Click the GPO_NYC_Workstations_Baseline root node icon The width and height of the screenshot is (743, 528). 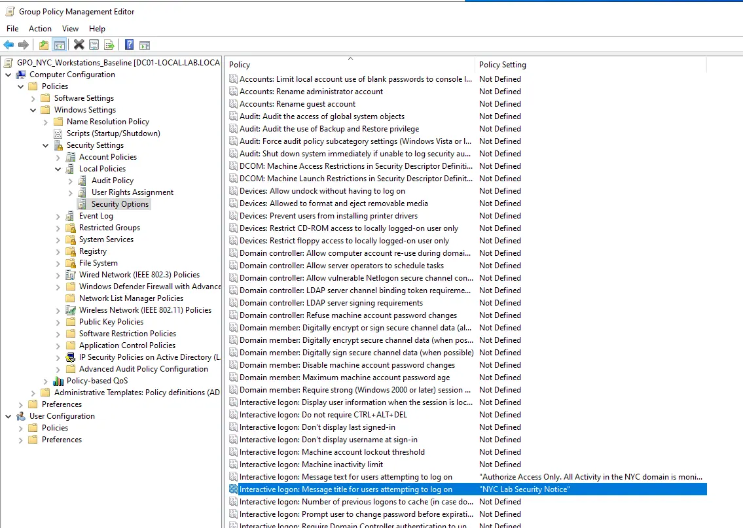pos(9,63)
